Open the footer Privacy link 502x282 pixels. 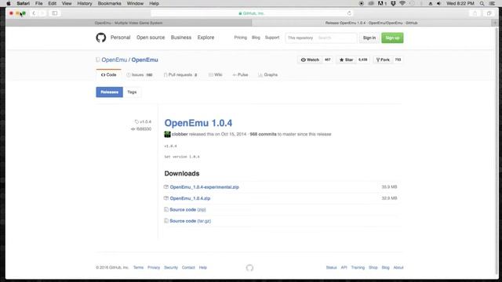(x=154, y=268)
